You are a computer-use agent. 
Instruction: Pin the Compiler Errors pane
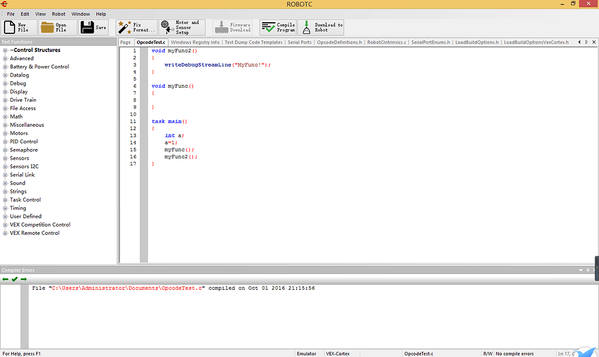point(588,270)
